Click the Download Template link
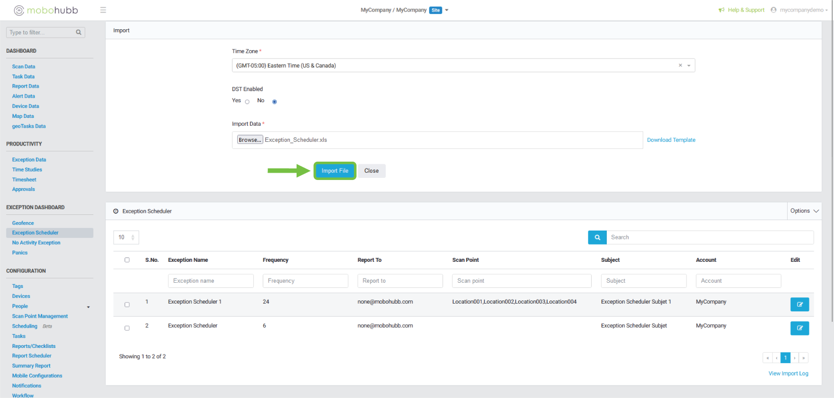The width and height of the screenshot is (834, 398). click(671, 140)
